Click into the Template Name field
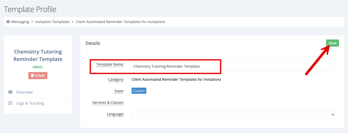The width and height of the screenshot is (348, 133). point(233,66)
